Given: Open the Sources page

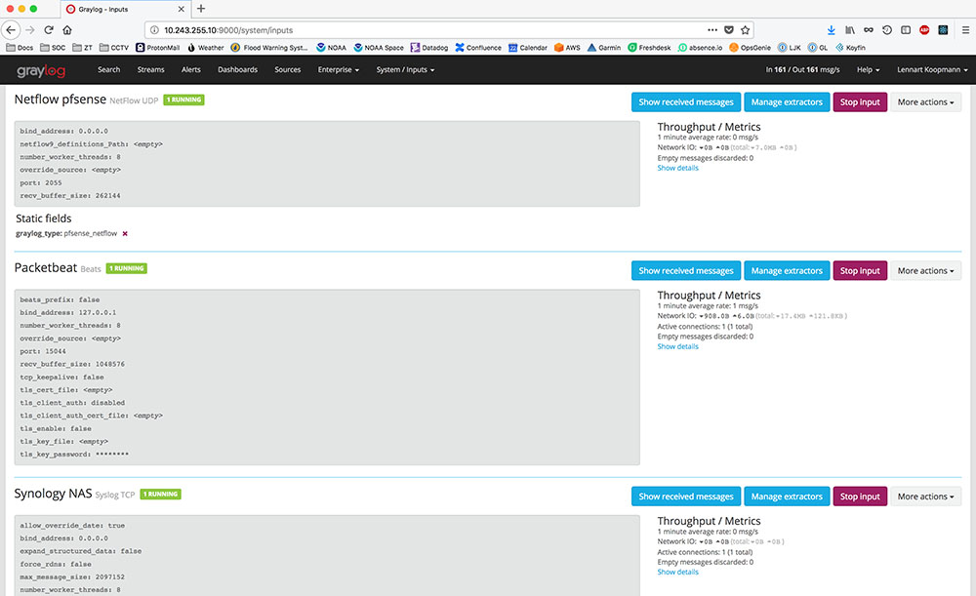Looking at the screenshot, I should click(288, 69).
